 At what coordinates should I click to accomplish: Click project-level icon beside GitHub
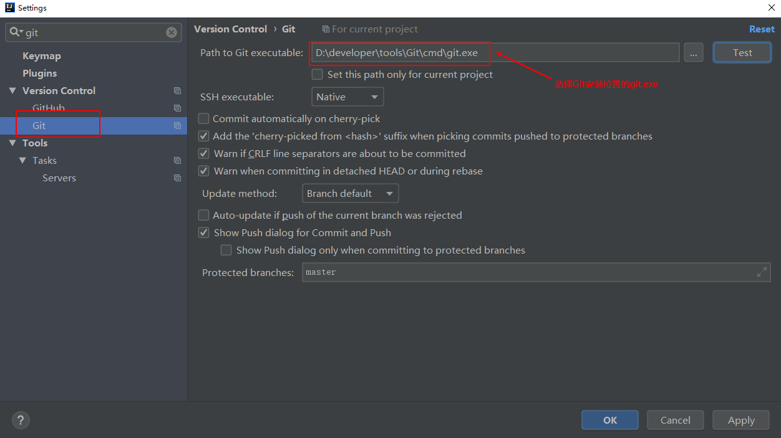point(177,108)
